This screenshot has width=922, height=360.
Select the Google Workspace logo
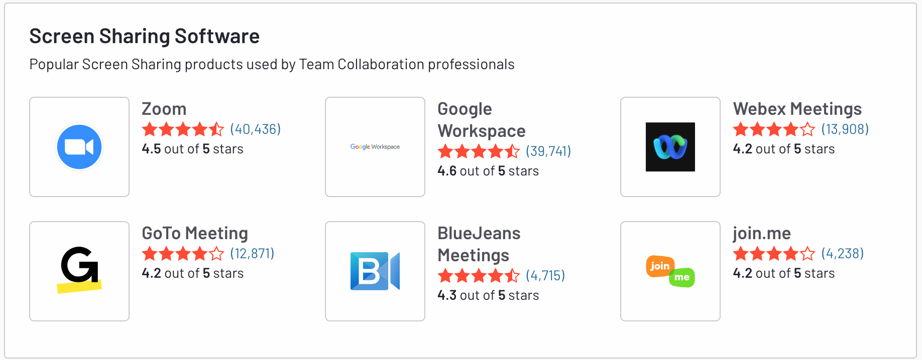[x=375, y=146]
